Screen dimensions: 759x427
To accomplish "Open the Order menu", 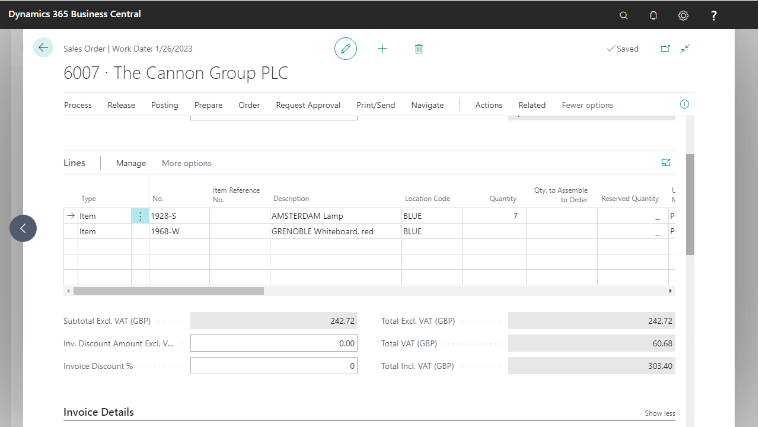I will [249, 105].
